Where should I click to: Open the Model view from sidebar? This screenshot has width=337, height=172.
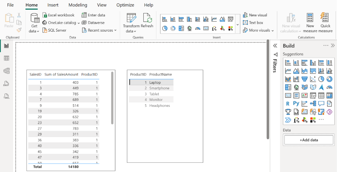pyautogui.click(x=6, y=71)
